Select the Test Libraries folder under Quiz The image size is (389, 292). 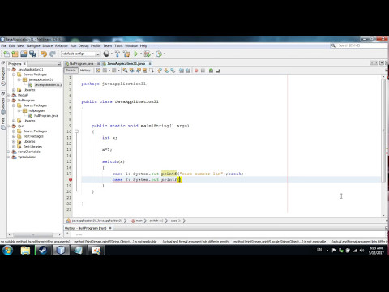32,147
